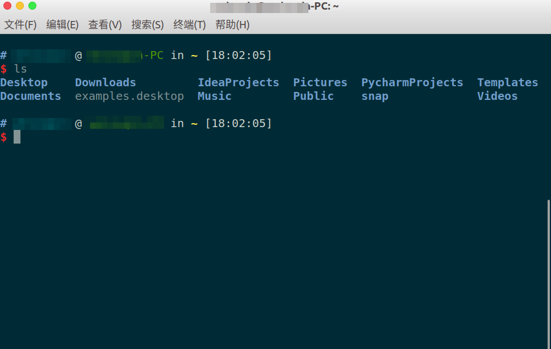Open the 编辑(E) menu
Viewport: 551px width, 349px height.
62,25
